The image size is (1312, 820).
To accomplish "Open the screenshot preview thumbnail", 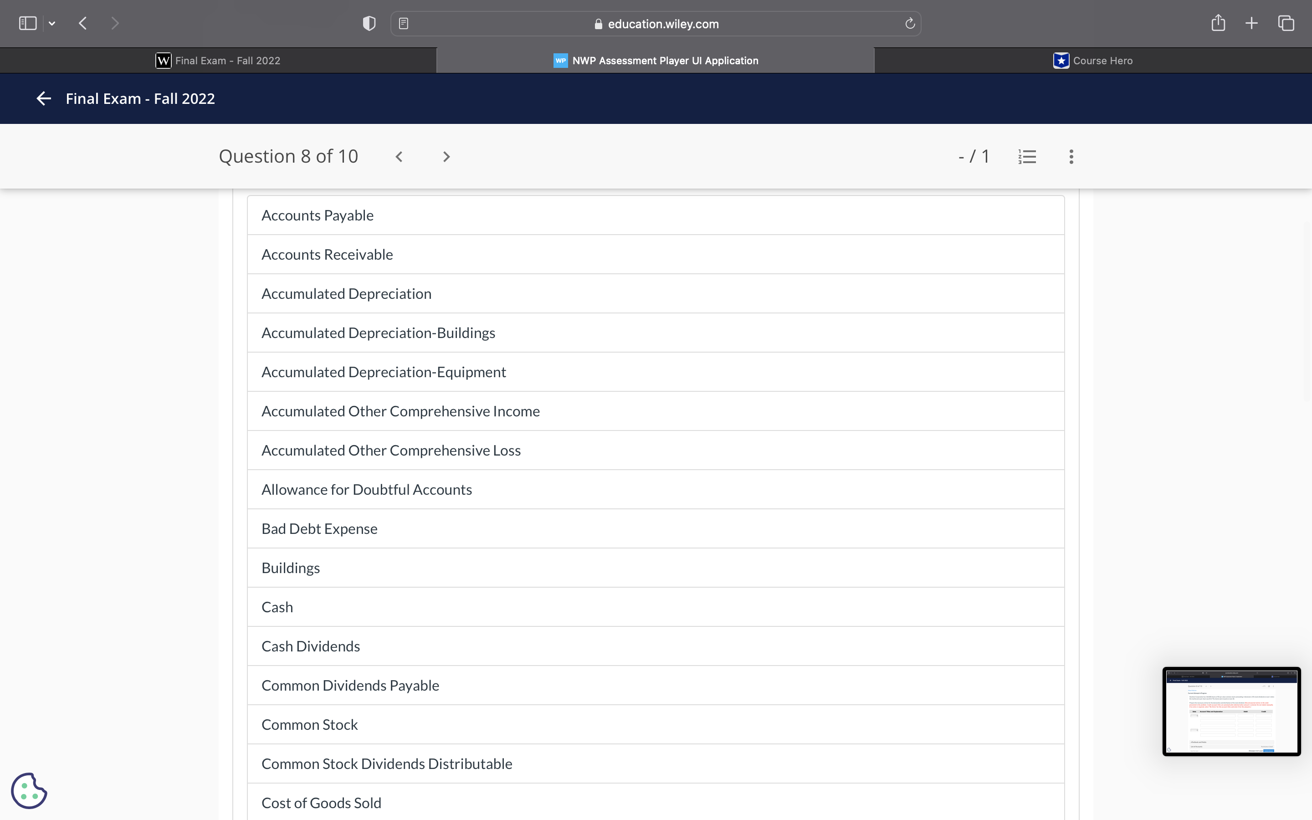I will point(1230,711).
